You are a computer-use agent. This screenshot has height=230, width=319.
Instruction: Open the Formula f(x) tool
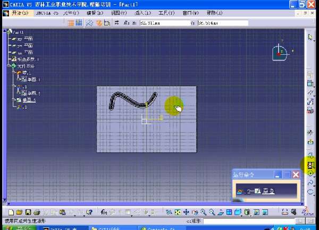[x=104, y=212]
